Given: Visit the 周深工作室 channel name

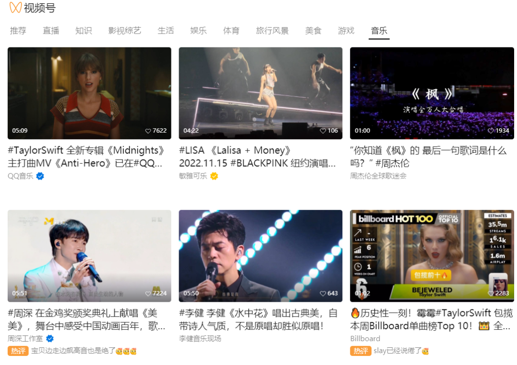Looking at the screenshot, I should (x=25, y=339).
